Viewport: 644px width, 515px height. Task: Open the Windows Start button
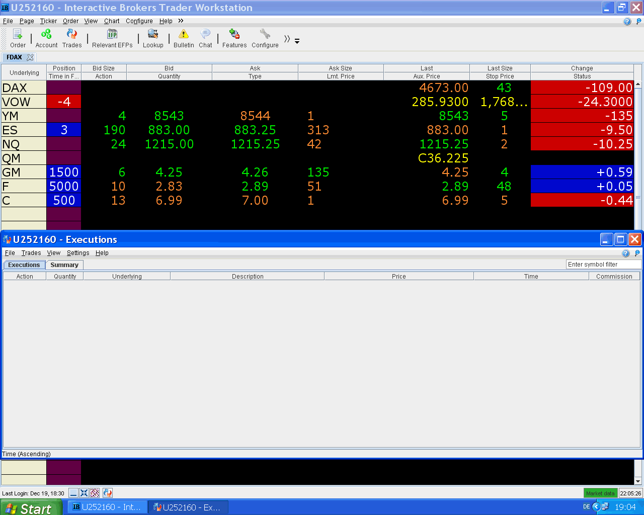(x=31, y=507)
